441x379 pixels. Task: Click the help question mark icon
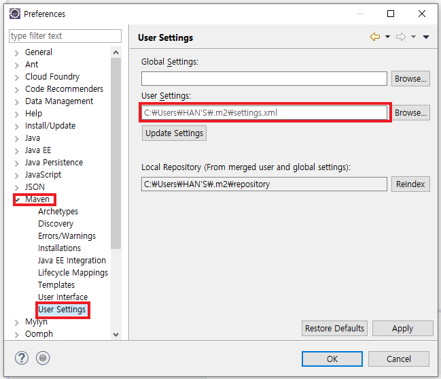(x=22, y=358)
